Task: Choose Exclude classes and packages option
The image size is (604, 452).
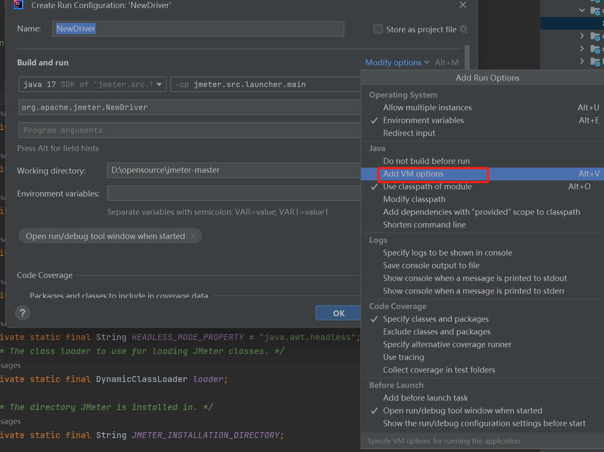Action: (x=482, y=332)
